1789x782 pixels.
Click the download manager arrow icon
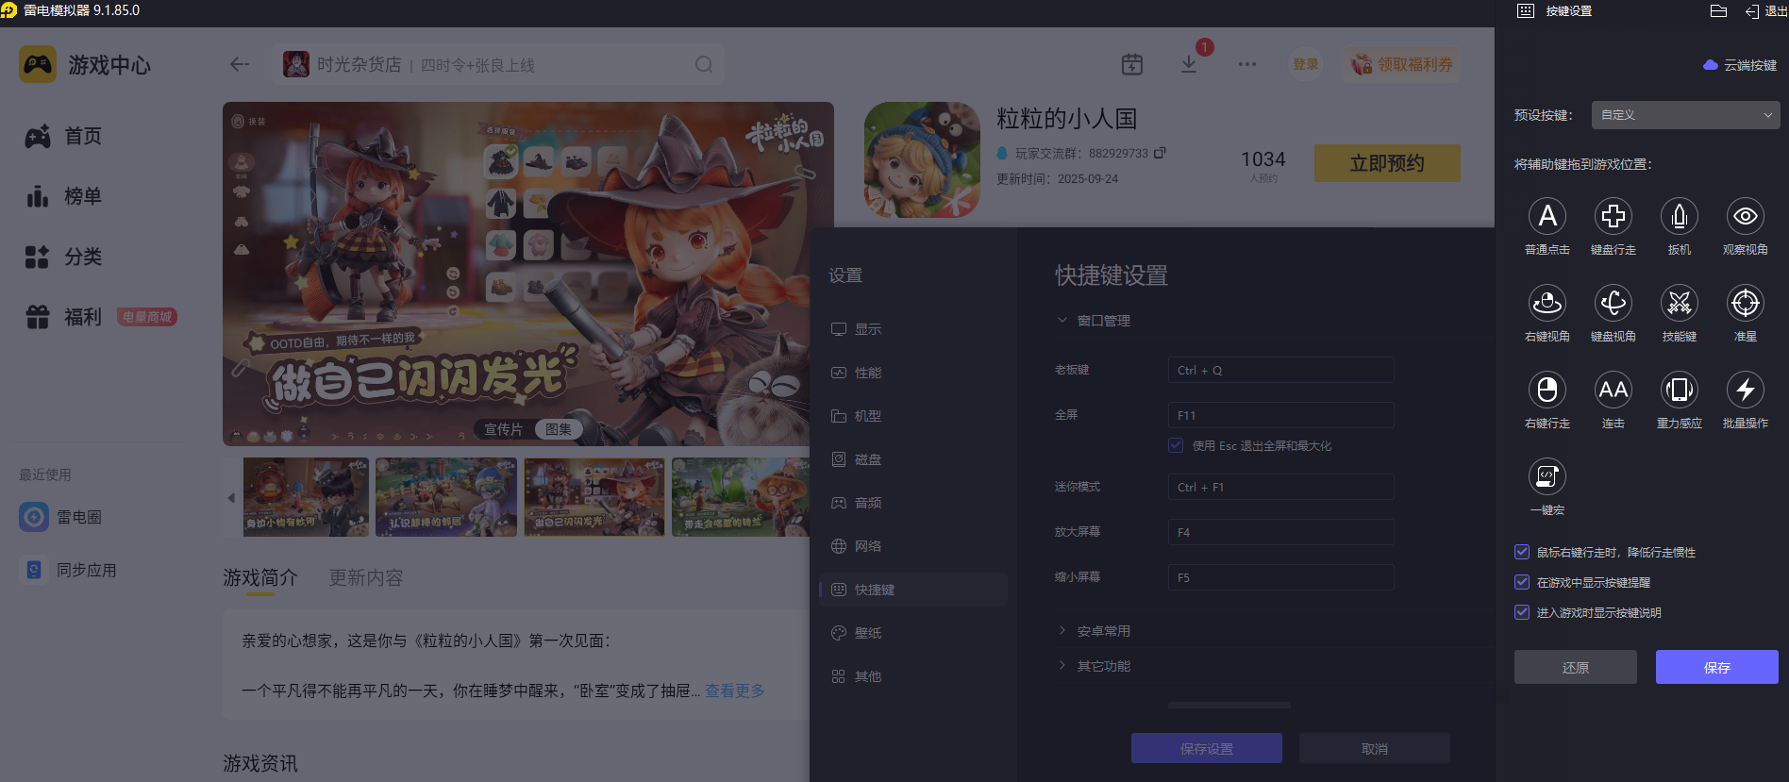[1189, 64]
